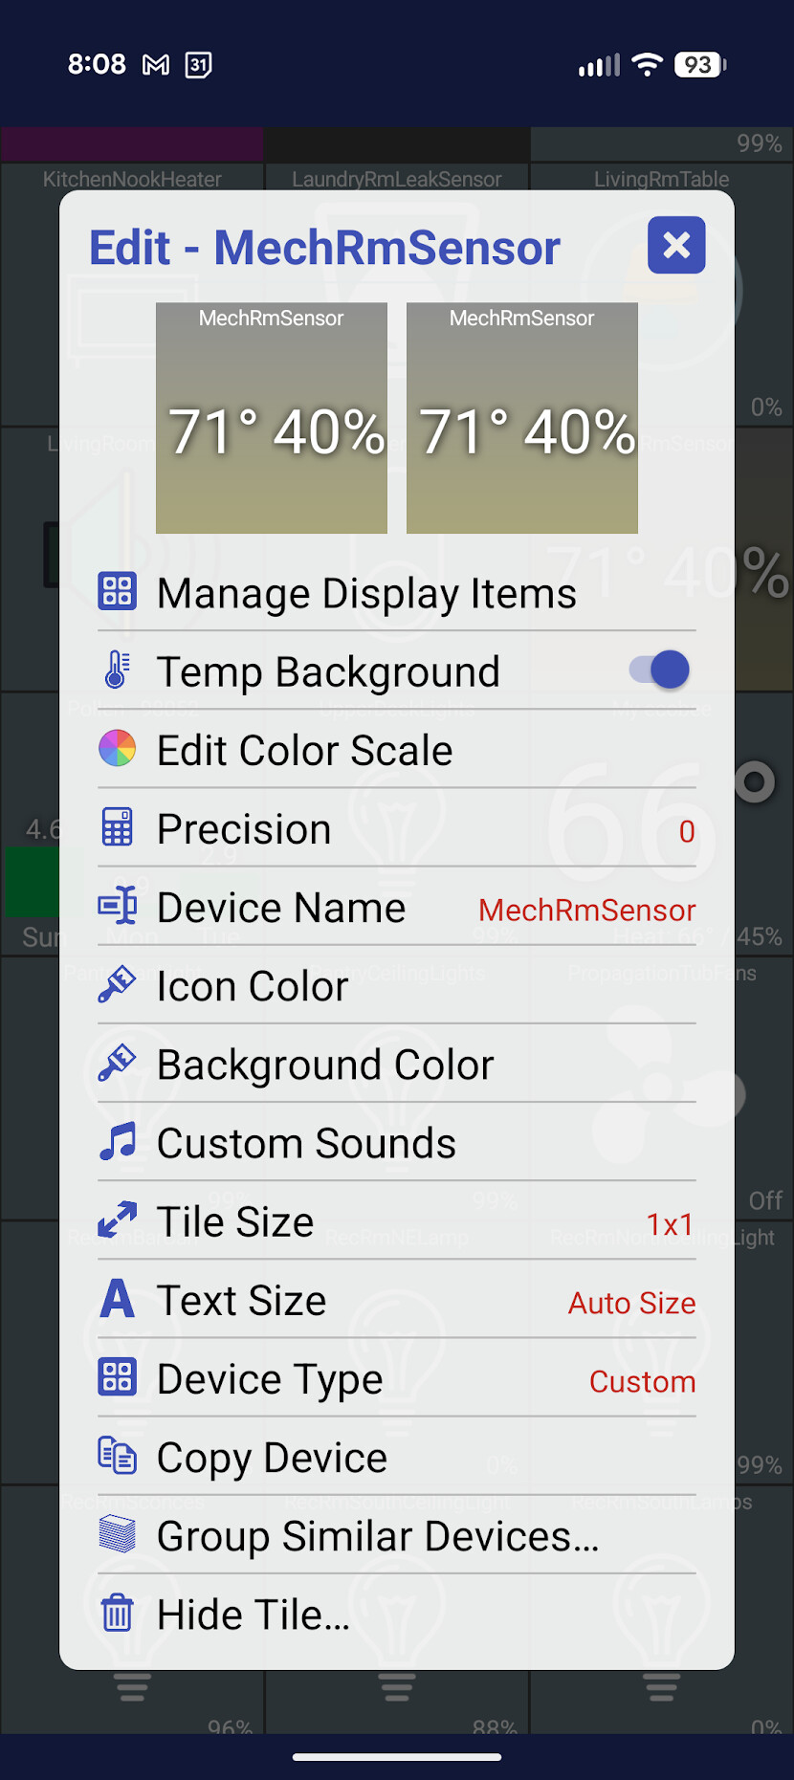The height and width of the screenshot is (1780, 794).
Task: Select the left MechRmSensor preview tile
Action: pos(272,418)
